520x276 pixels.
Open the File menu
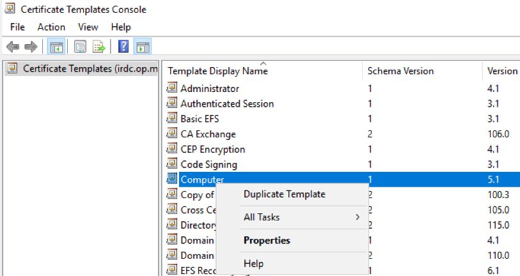17,27
